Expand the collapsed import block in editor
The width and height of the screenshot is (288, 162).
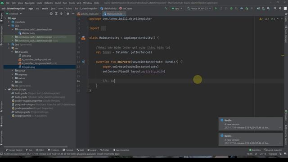click(x=103, y=28)
